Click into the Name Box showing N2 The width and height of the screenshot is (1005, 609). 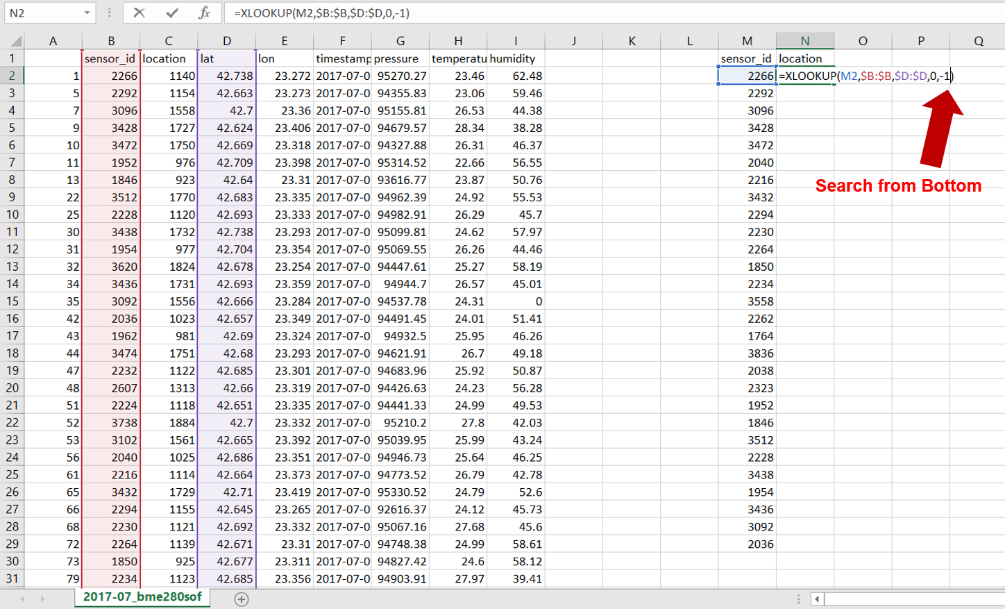(43, 12)
